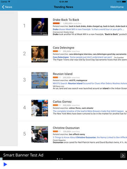Open the Guardian's Cara Delevingne sarcasm link
Image resolution: width=127 pixels, height=169 pixels.
pyautogui.click(x=83, y=57)
